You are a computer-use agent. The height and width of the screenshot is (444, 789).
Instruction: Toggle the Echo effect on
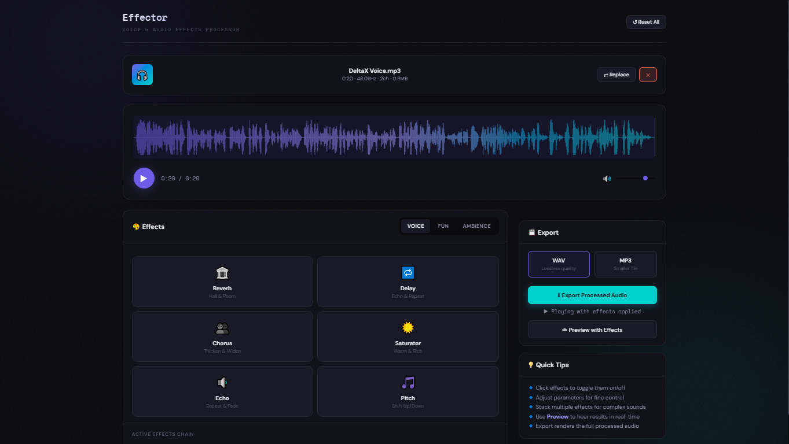pos(222,391)
